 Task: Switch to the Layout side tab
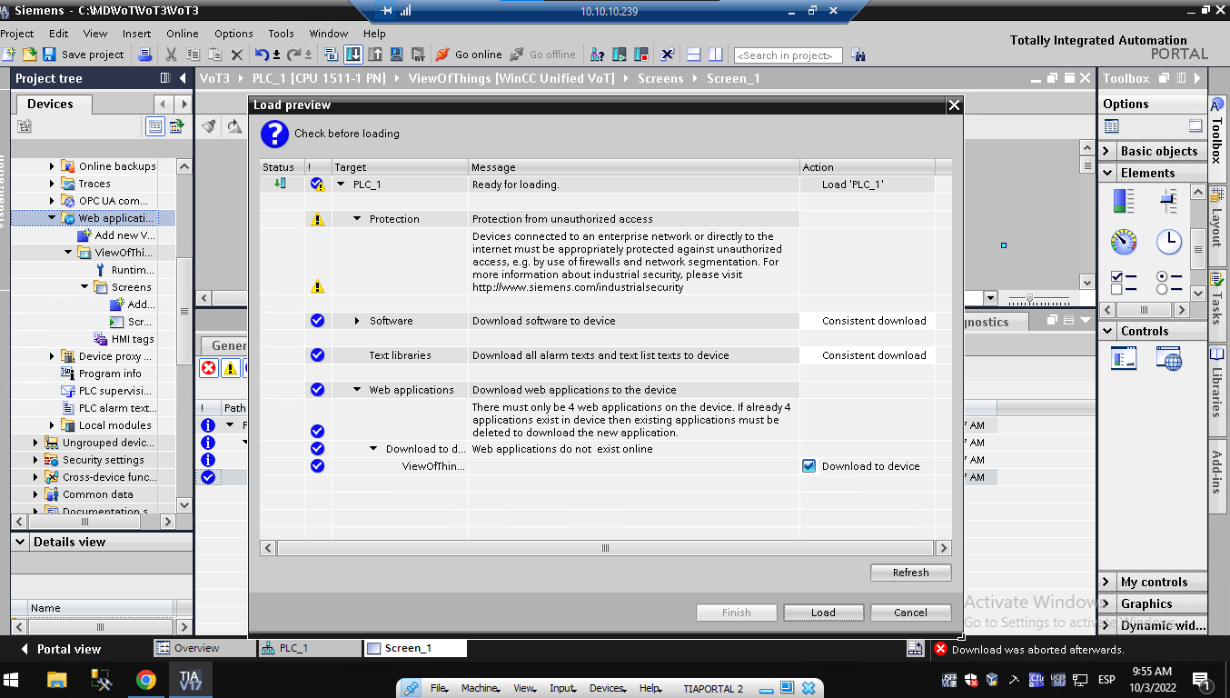point(1218,227)
